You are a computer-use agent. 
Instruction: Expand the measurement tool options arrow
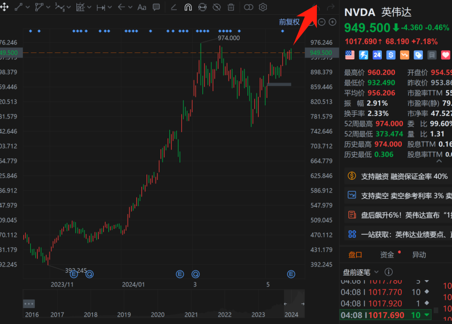point(109,7)
